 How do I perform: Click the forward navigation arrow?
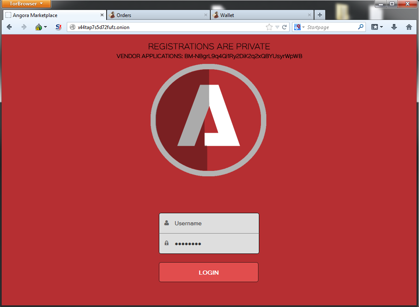point(24,27)
